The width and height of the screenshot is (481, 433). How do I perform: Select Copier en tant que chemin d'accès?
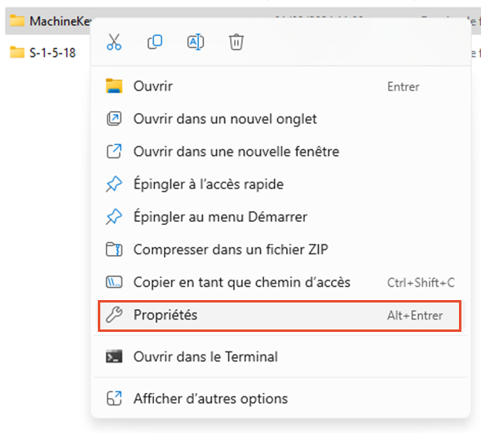tap(280, 282)
